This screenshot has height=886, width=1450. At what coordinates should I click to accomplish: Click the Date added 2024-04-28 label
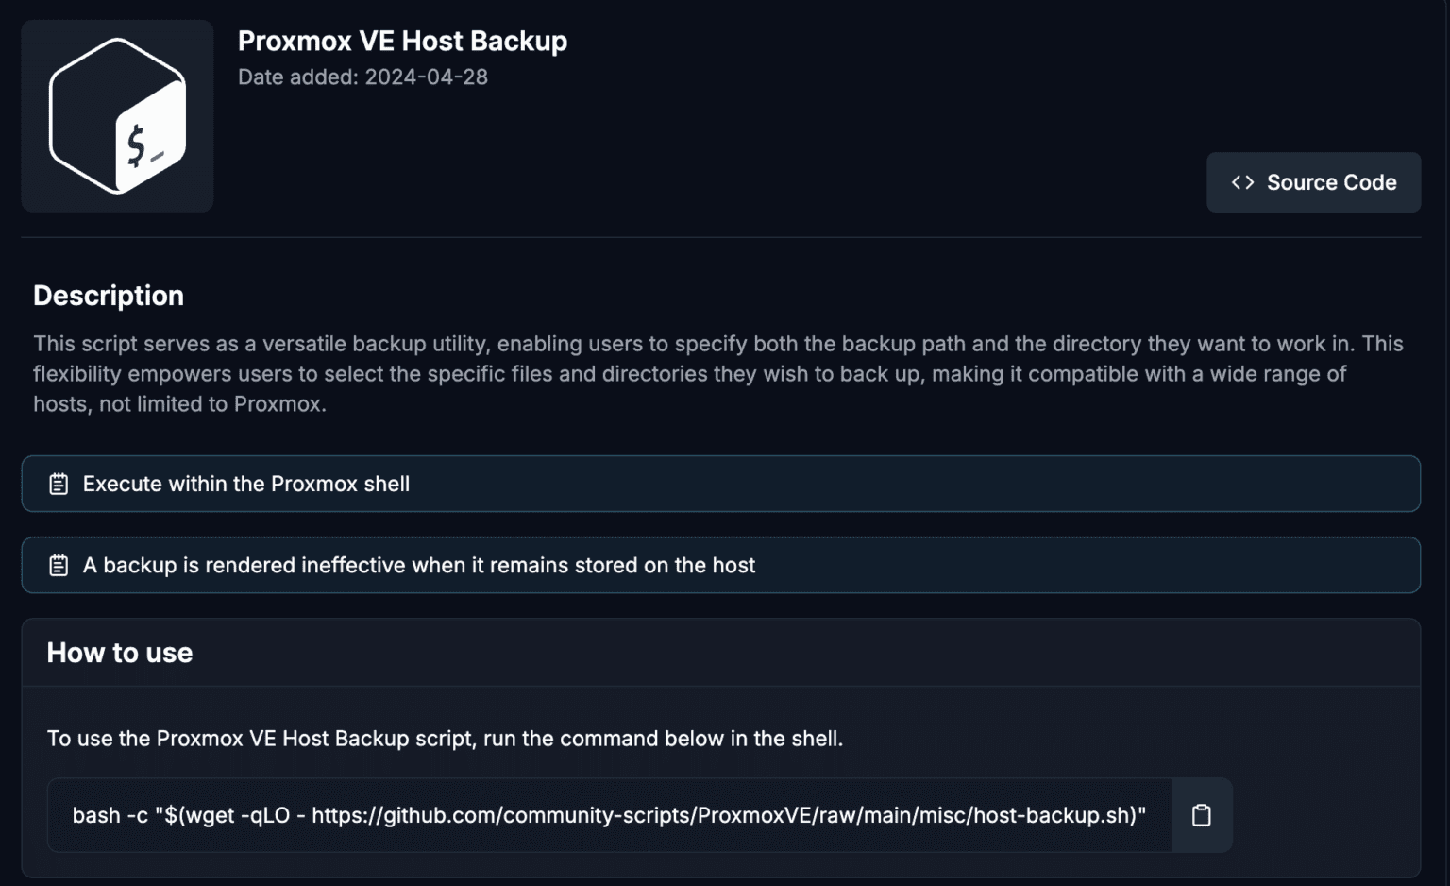tap(362, 77)
